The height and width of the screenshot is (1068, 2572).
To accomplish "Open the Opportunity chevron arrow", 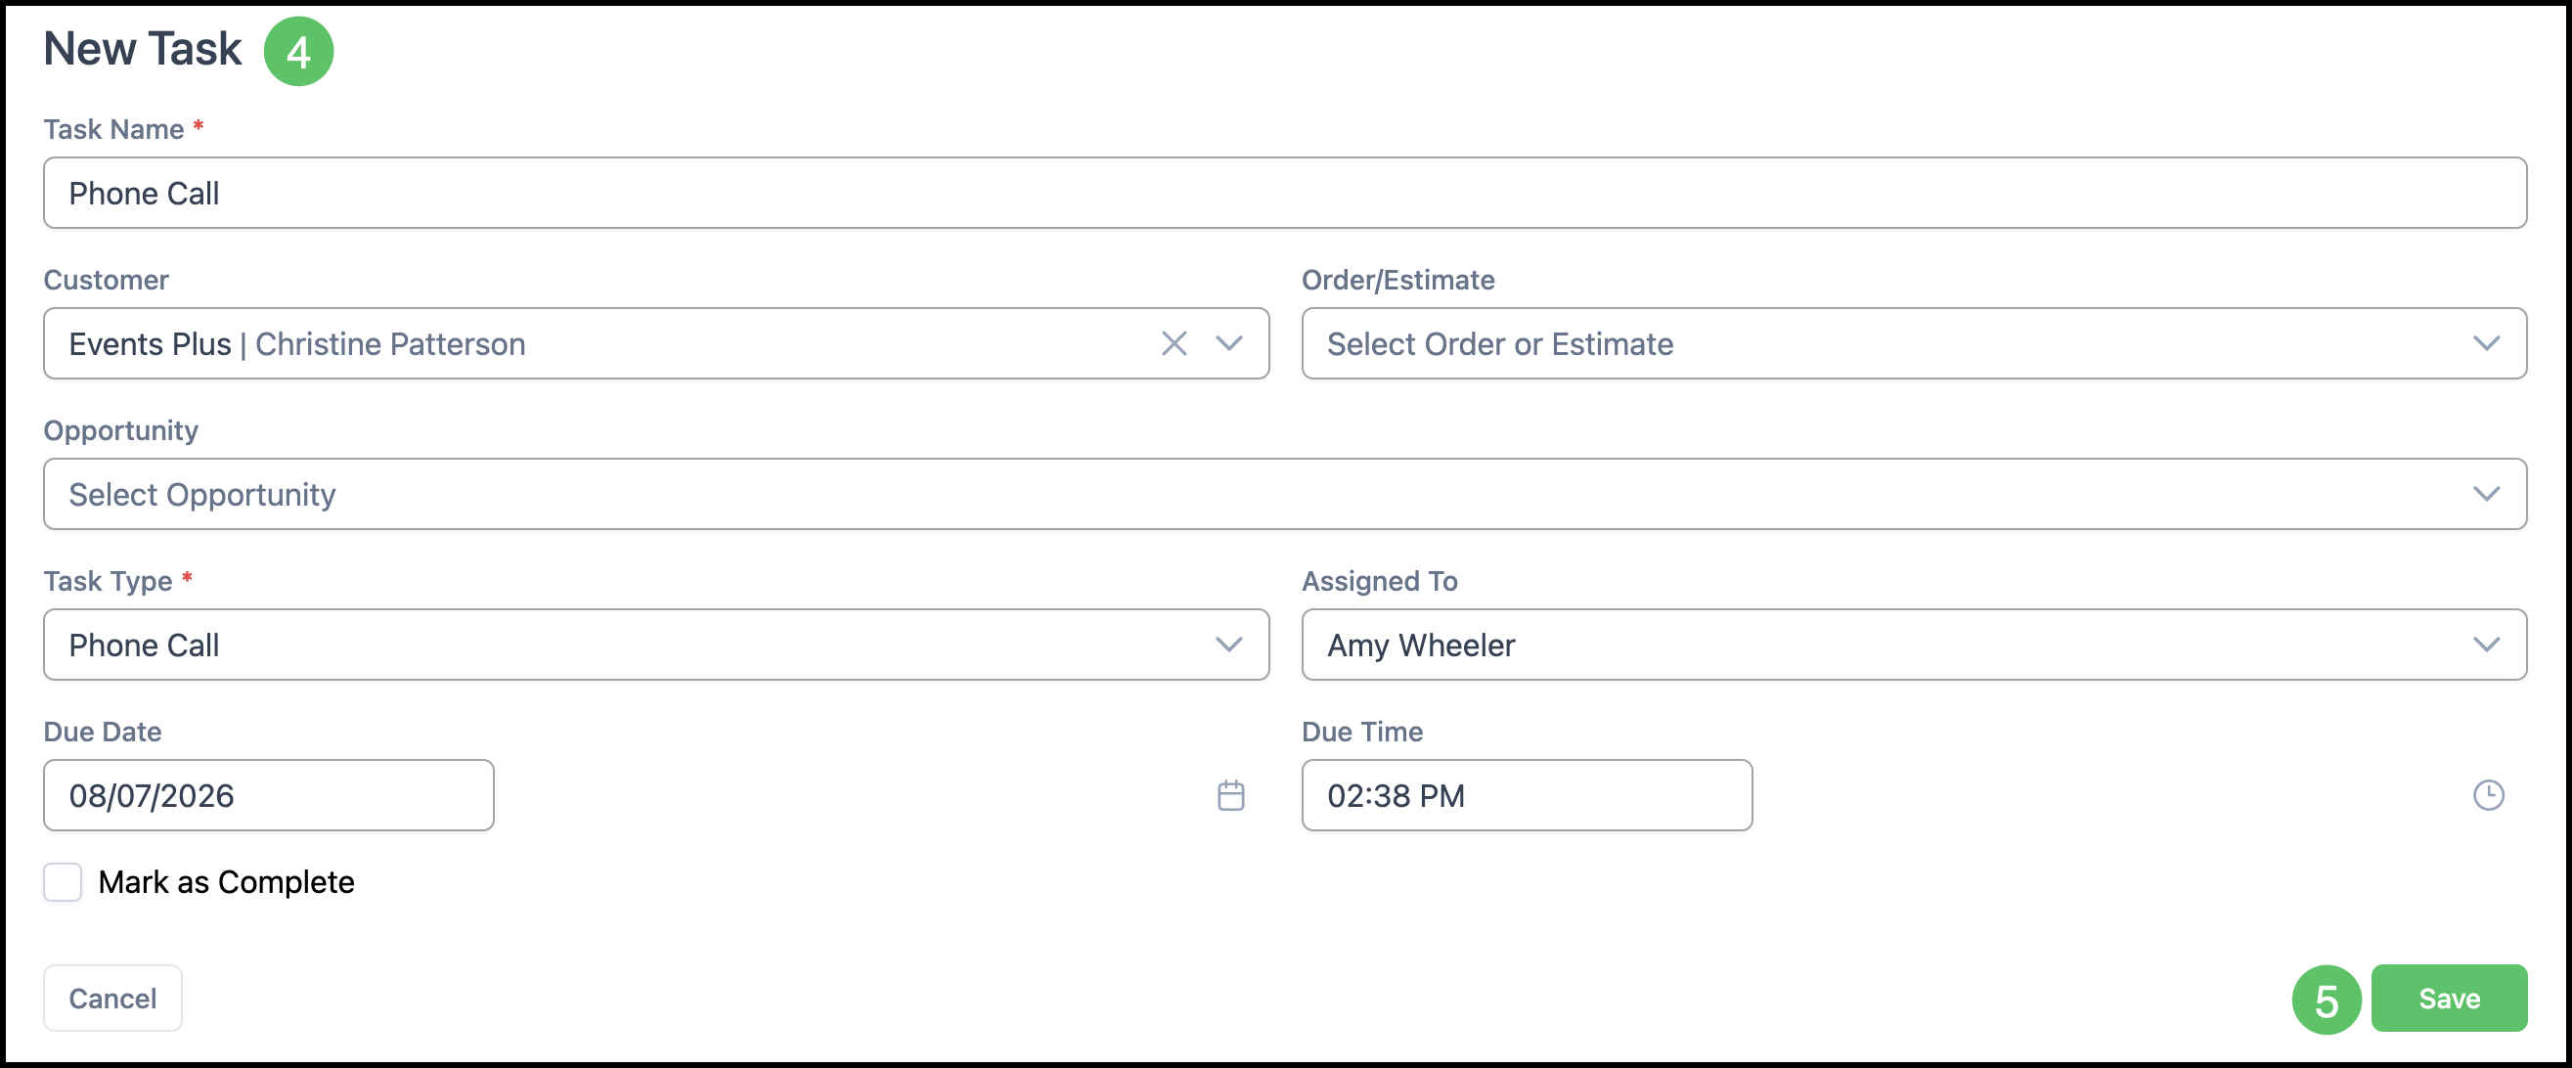I will 2486,494.
